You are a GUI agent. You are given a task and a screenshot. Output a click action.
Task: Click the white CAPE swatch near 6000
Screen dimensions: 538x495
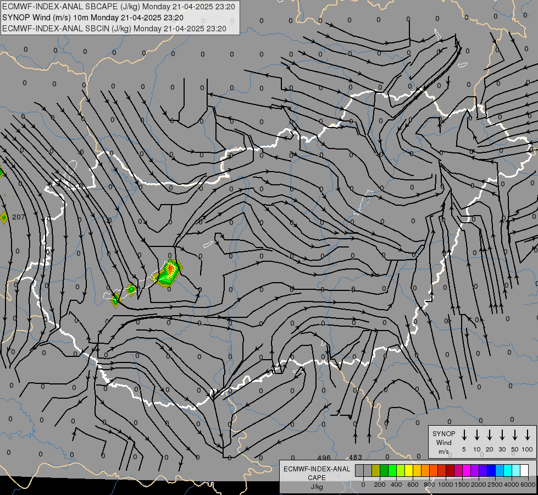[525, 470]
